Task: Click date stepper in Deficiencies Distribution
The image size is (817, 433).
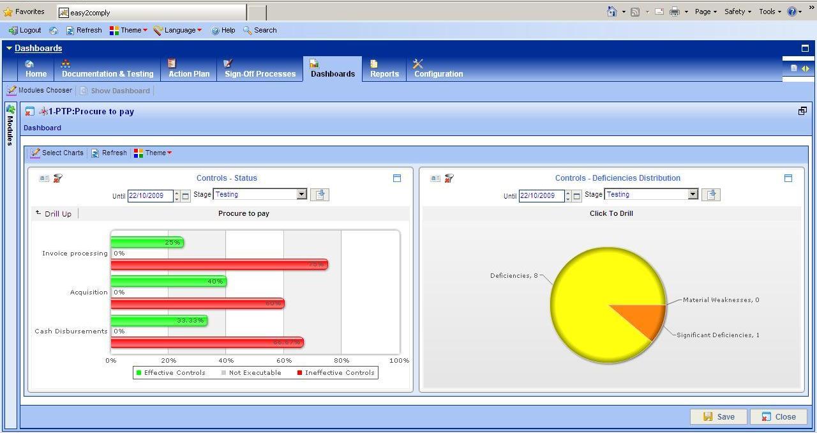Action: click(568, 195)
